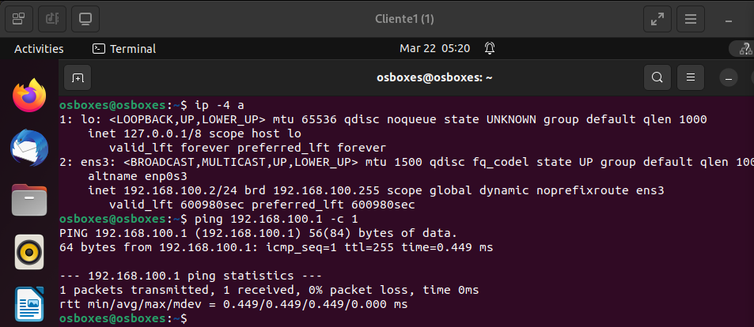Click the notification bell icon

(490, 48)
